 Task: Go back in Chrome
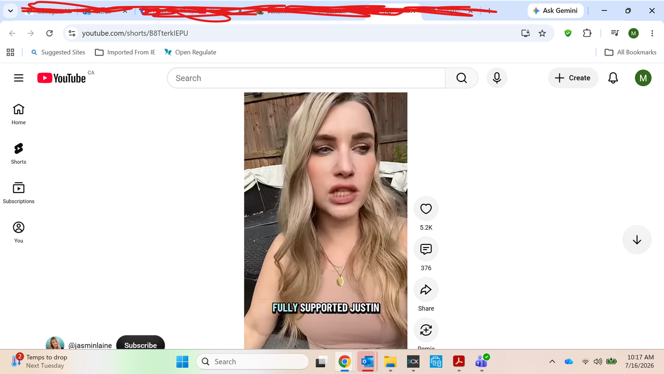click(12, 33)
